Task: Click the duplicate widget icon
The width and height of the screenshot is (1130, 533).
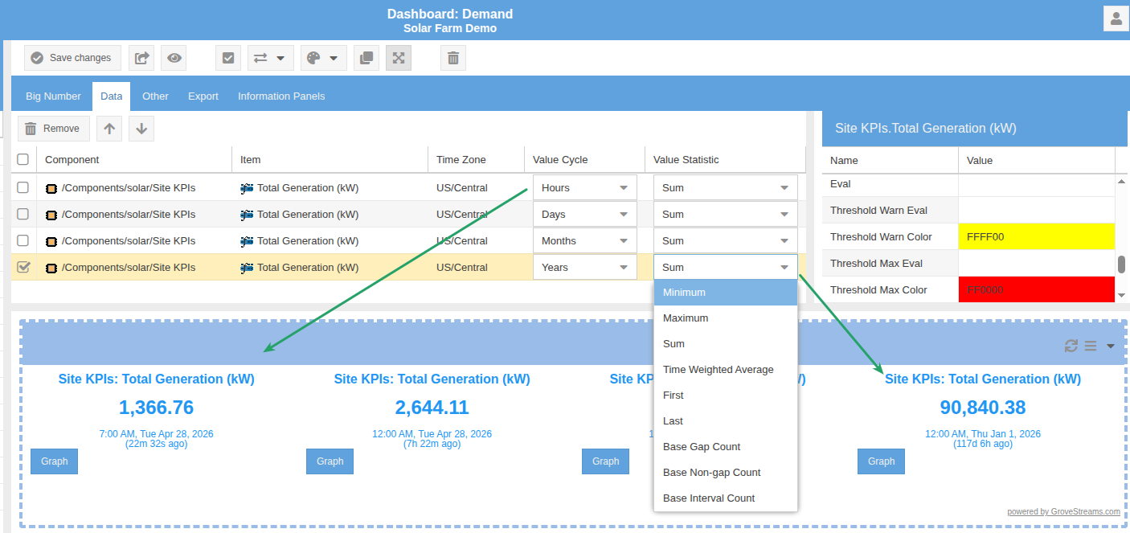Action: 366,58
